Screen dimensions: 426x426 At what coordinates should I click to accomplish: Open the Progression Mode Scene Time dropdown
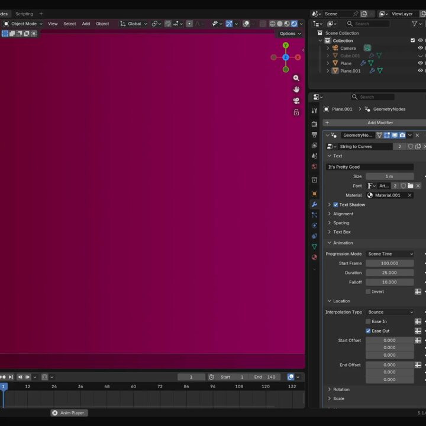click(389, 254)
